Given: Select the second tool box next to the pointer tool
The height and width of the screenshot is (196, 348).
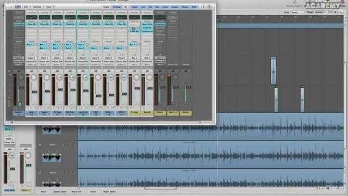Looking at the screenshot, I should [x=209, y=7].
